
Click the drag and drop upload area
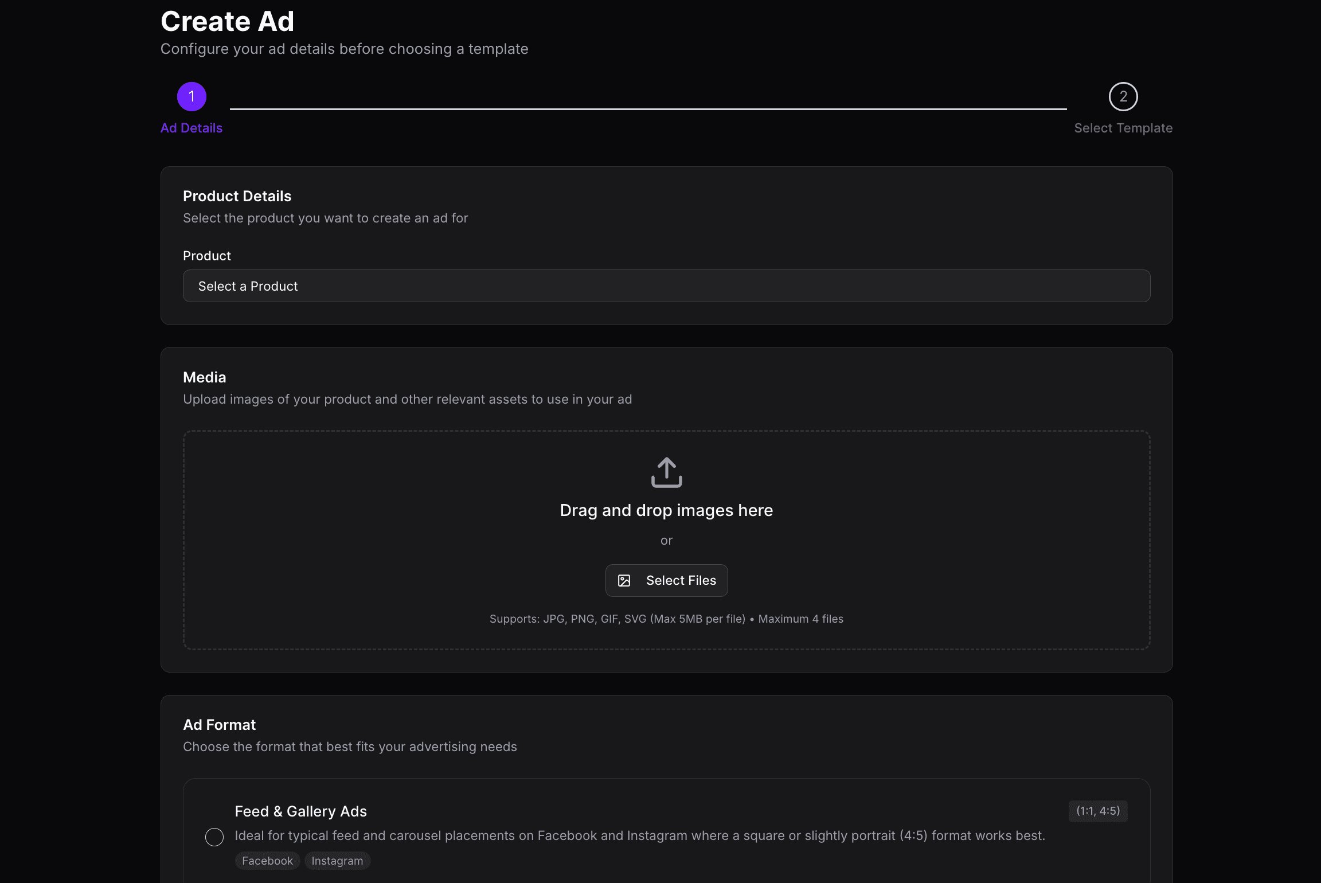point(401,539)
